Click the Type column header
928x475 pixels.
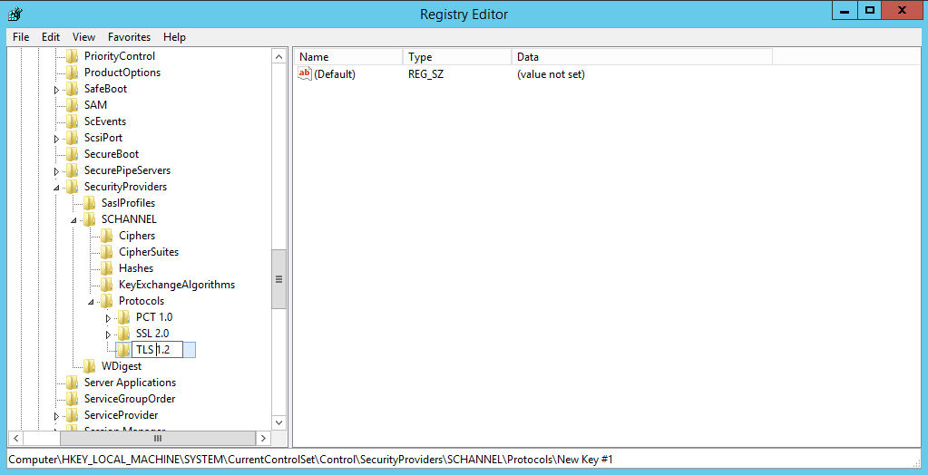click(x=456, y=57)
